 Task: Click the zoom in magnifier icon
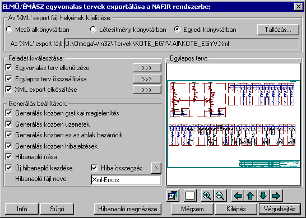point(207,196)
